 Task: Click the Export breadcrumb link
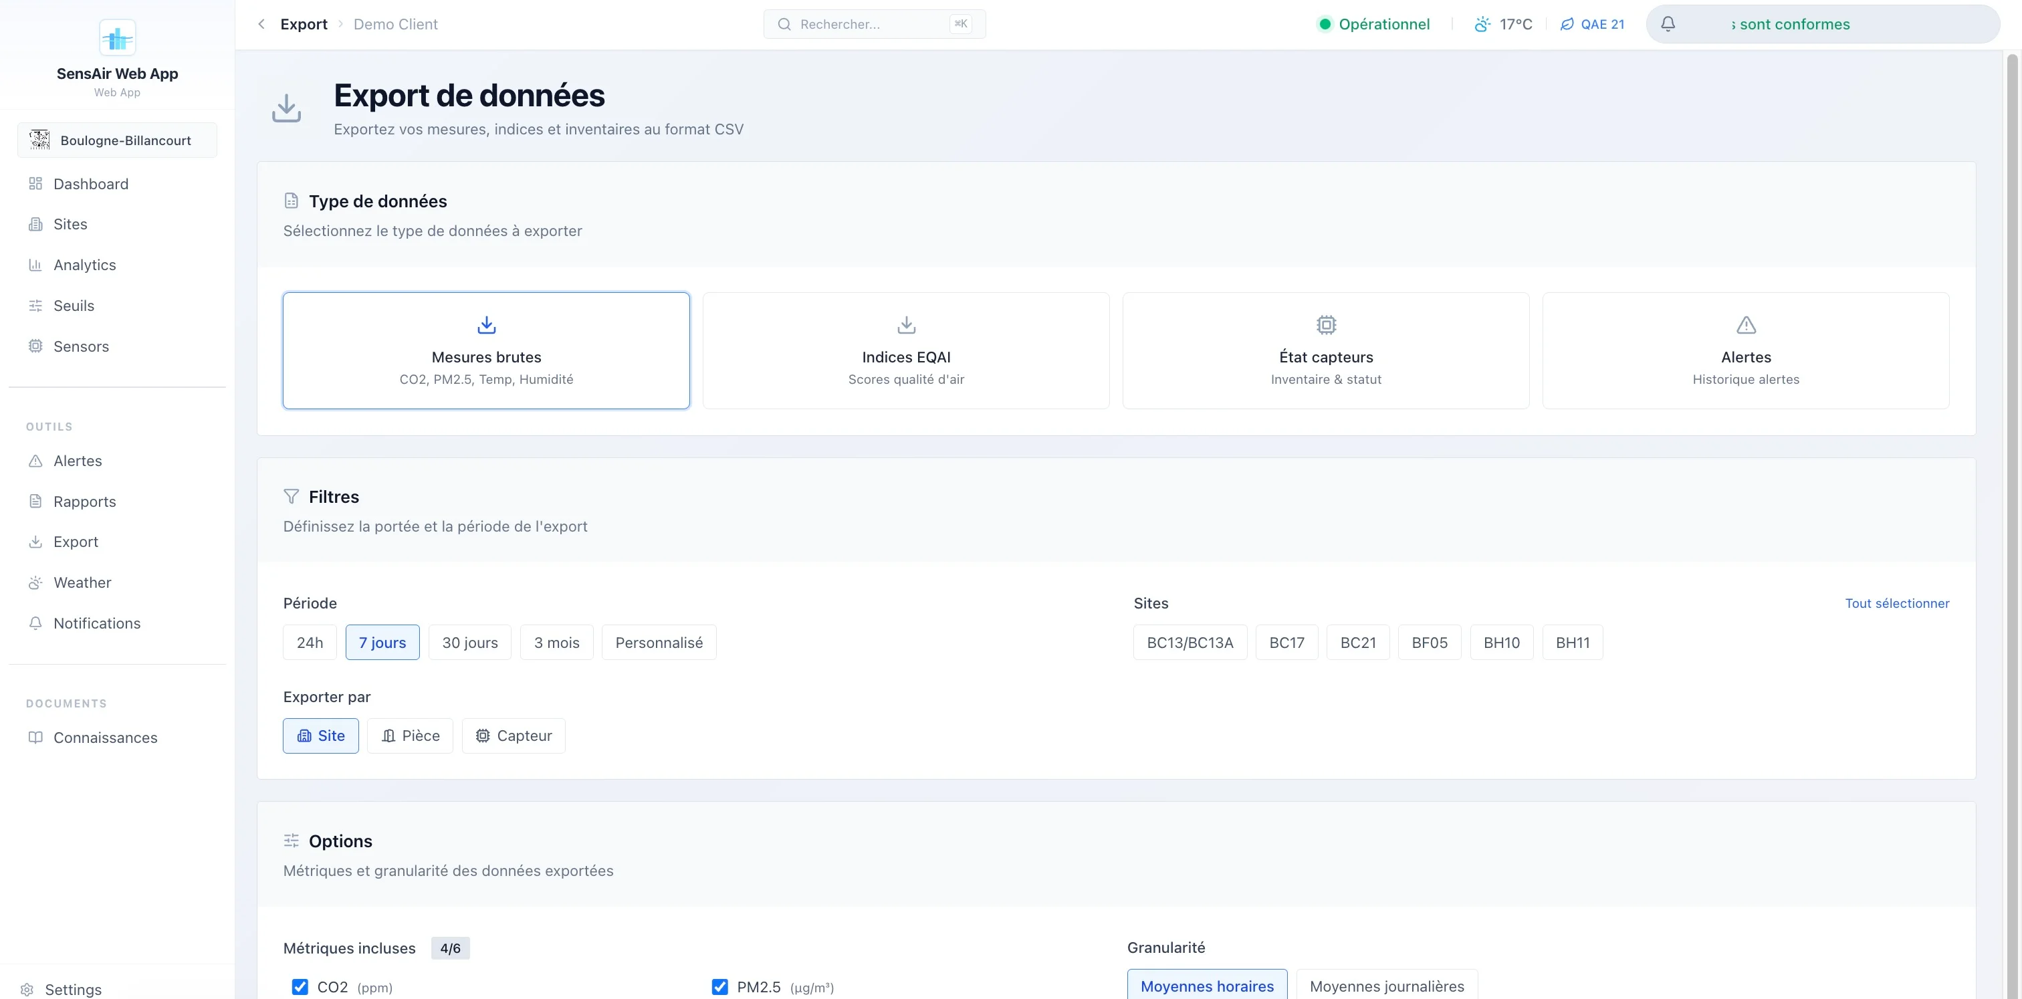pyautogui.click(x=304, y=24)
